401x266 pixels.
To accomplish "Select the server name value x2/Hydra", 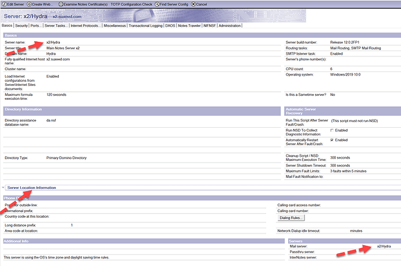I will 53,42.
